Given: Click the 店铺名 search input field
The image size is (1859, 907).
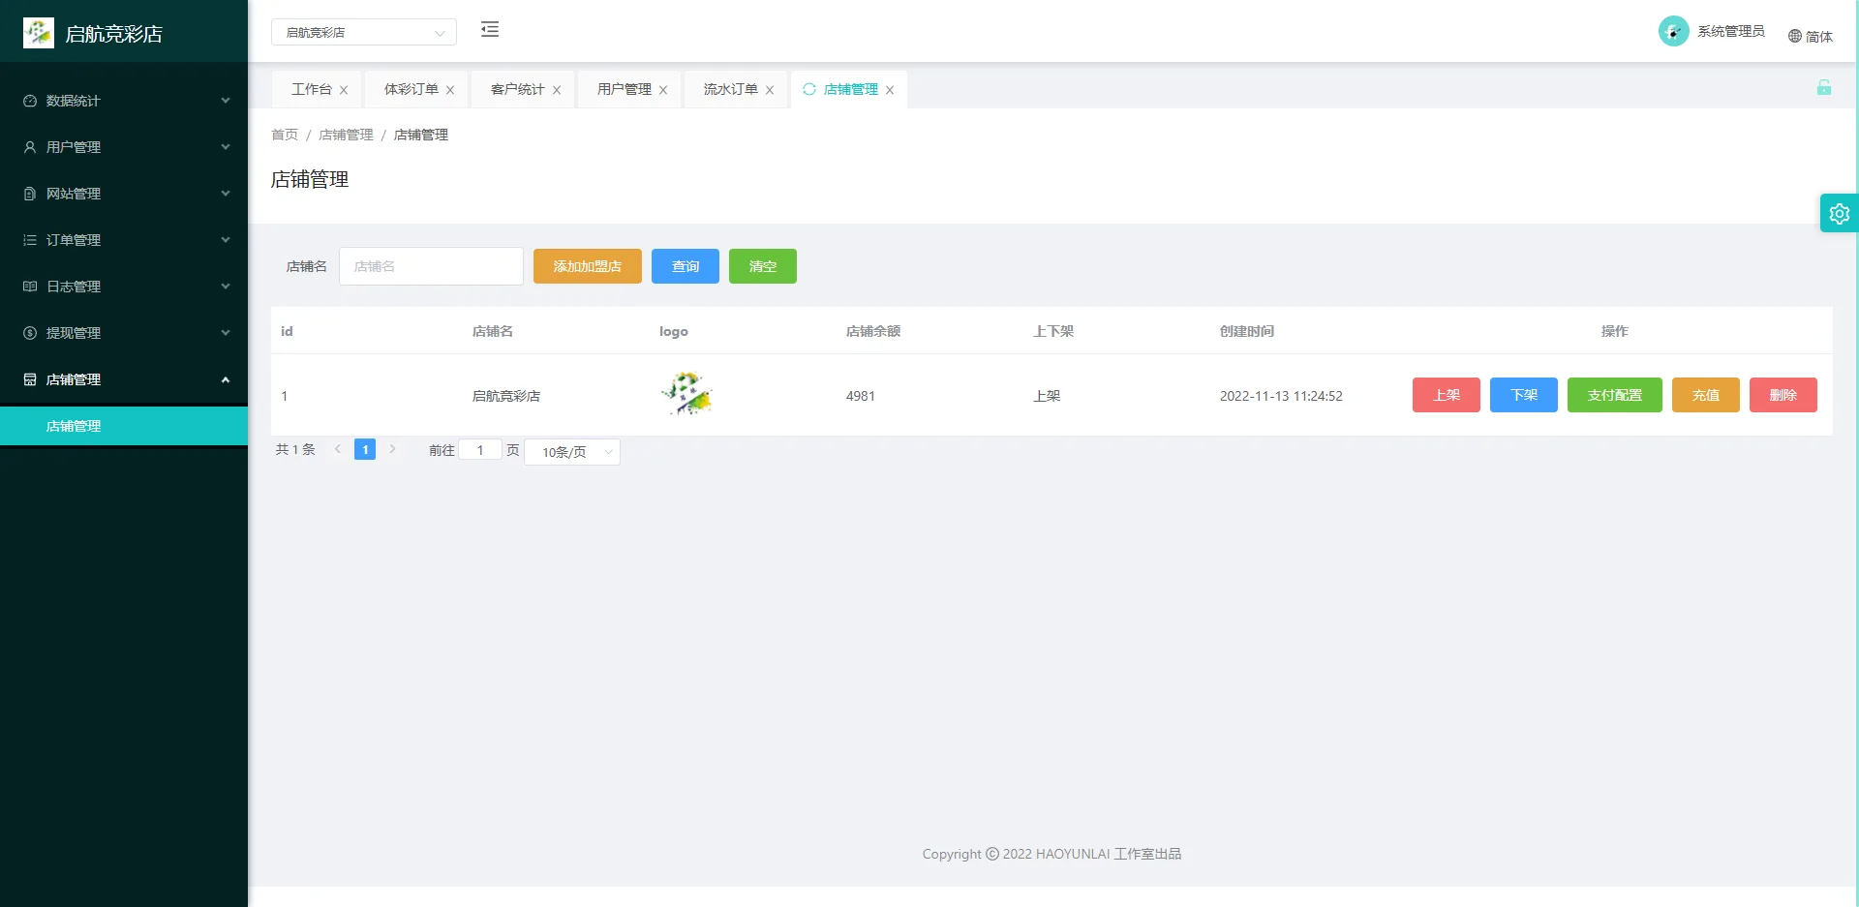Looking at the screenshot, I should (431, 266).
